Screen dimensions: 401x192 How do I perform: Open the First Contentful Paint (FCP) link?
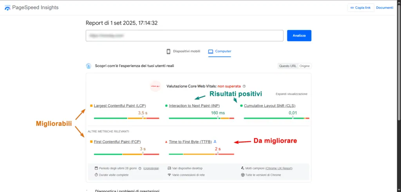(x=117, y=142)
